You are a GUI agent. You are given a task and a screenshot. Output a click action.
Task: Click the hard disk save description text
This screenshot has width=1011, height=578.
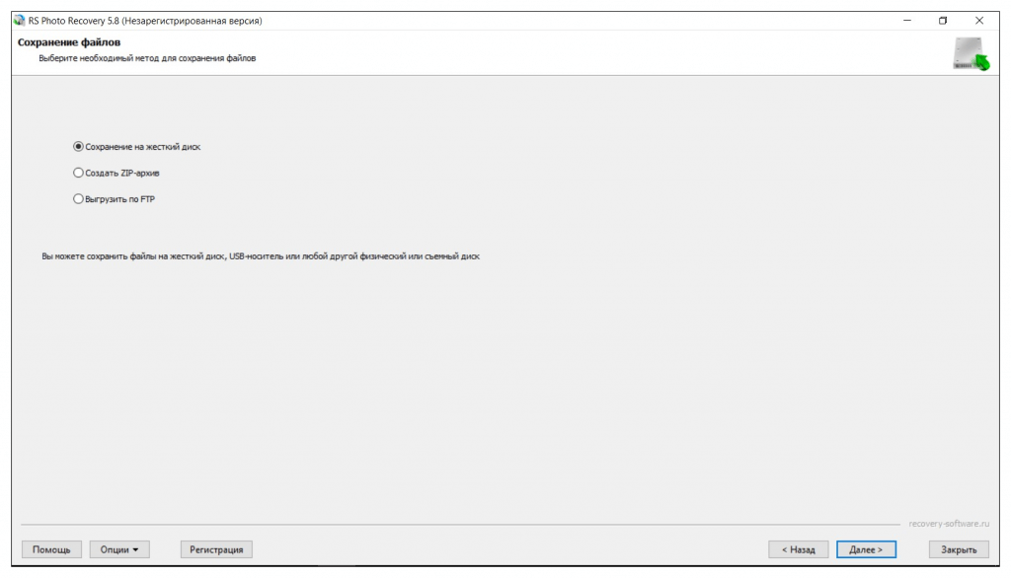261,257
